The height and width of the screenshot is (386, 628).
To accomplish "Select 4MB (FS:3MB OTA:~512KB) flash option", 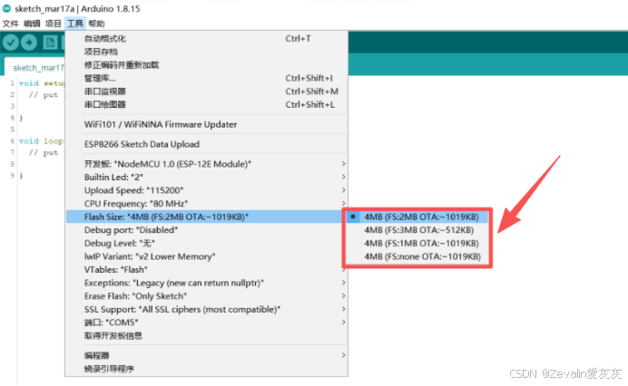I will [417, 230].
